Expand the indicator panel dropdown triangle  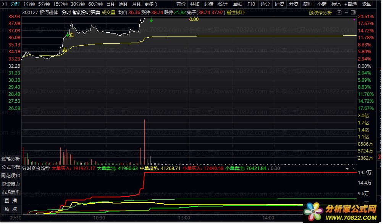[347, 168]
